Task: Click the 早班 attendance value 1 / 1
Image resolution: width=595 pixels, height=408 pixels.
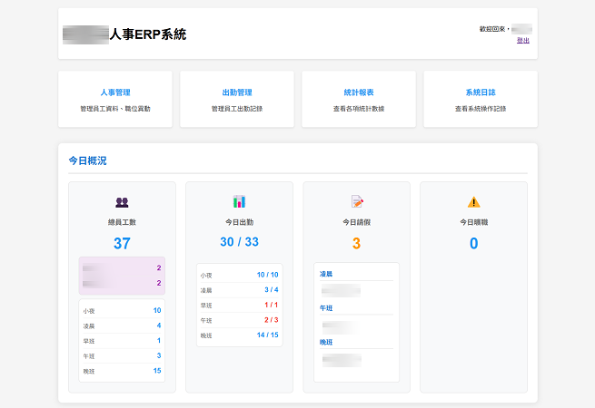Action: (x=272, y=305)
